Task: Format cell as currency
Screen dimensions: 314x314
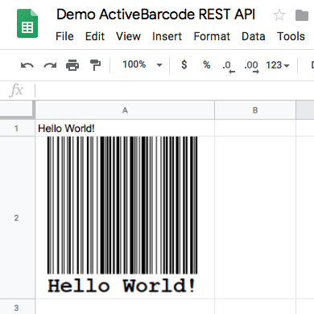Action: point(184,64)
